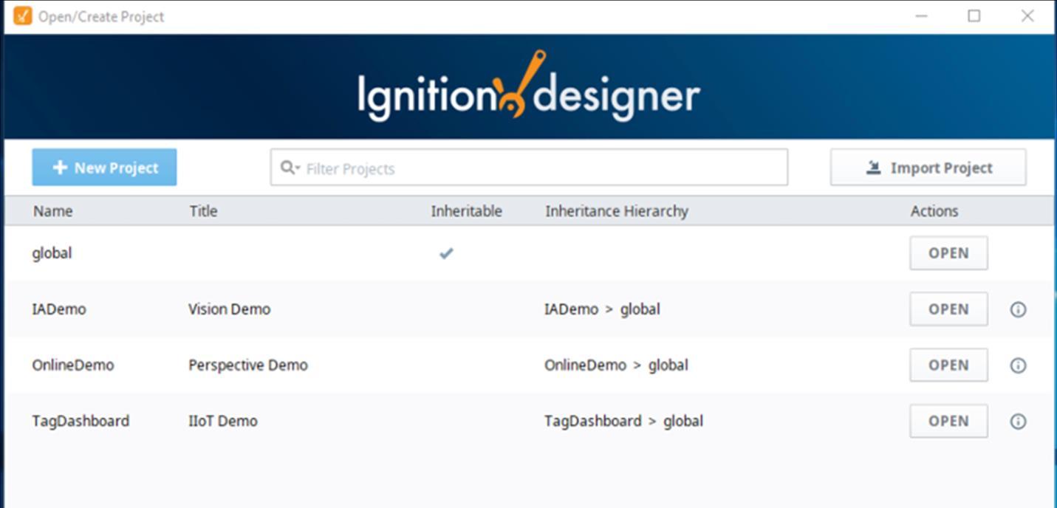
Task: Click the Ignition Designer logo banner
Action: tap(529, 86)
